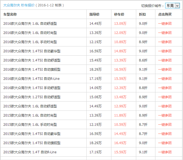Click the 切换报价城市 label
Screen dimensions: 183x160
152,5
